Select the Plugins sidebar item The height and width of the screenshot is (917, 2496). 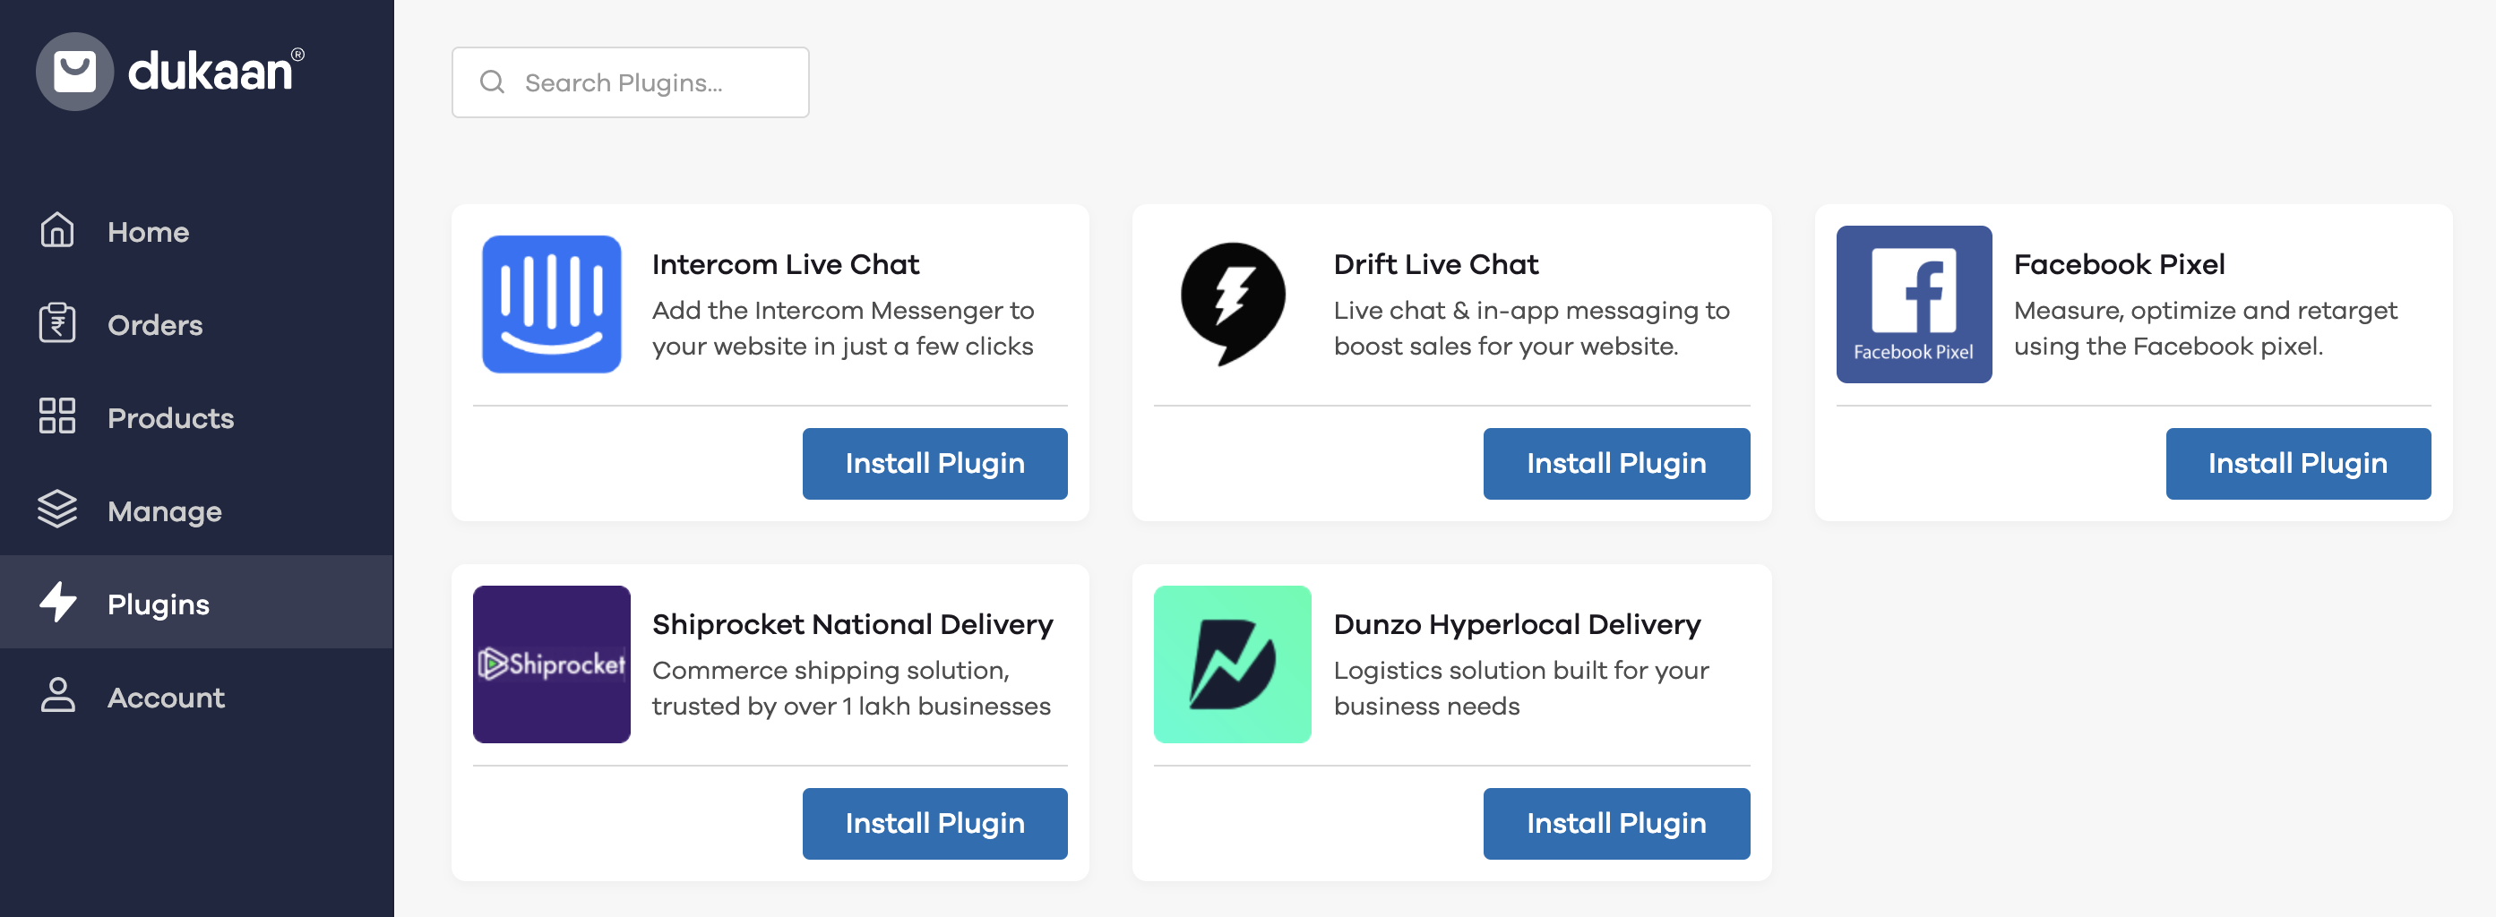pyautogui.click(x=197, y=603)
